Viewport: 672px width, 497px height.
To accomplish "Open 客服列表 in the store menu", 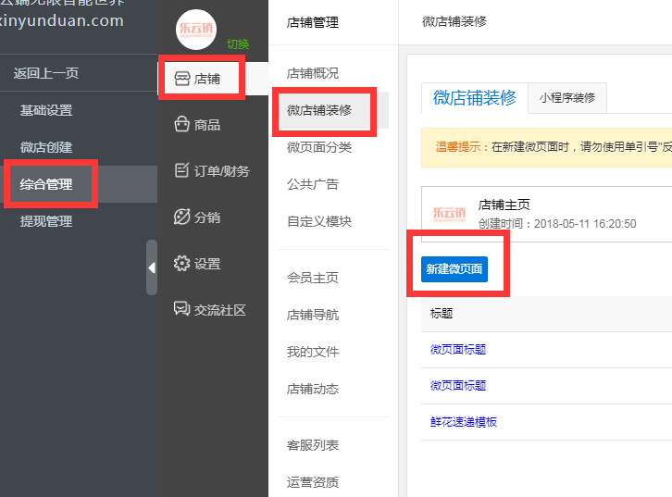I will (x=313, y=445).
